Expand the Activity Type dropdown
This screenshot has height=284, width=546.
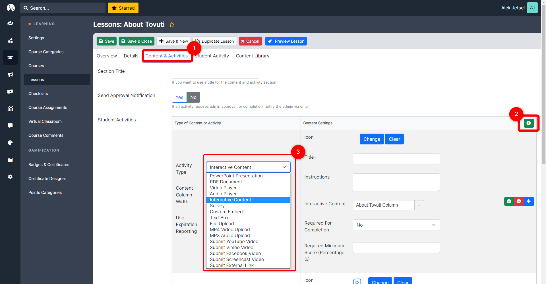(x=248, y=167)
